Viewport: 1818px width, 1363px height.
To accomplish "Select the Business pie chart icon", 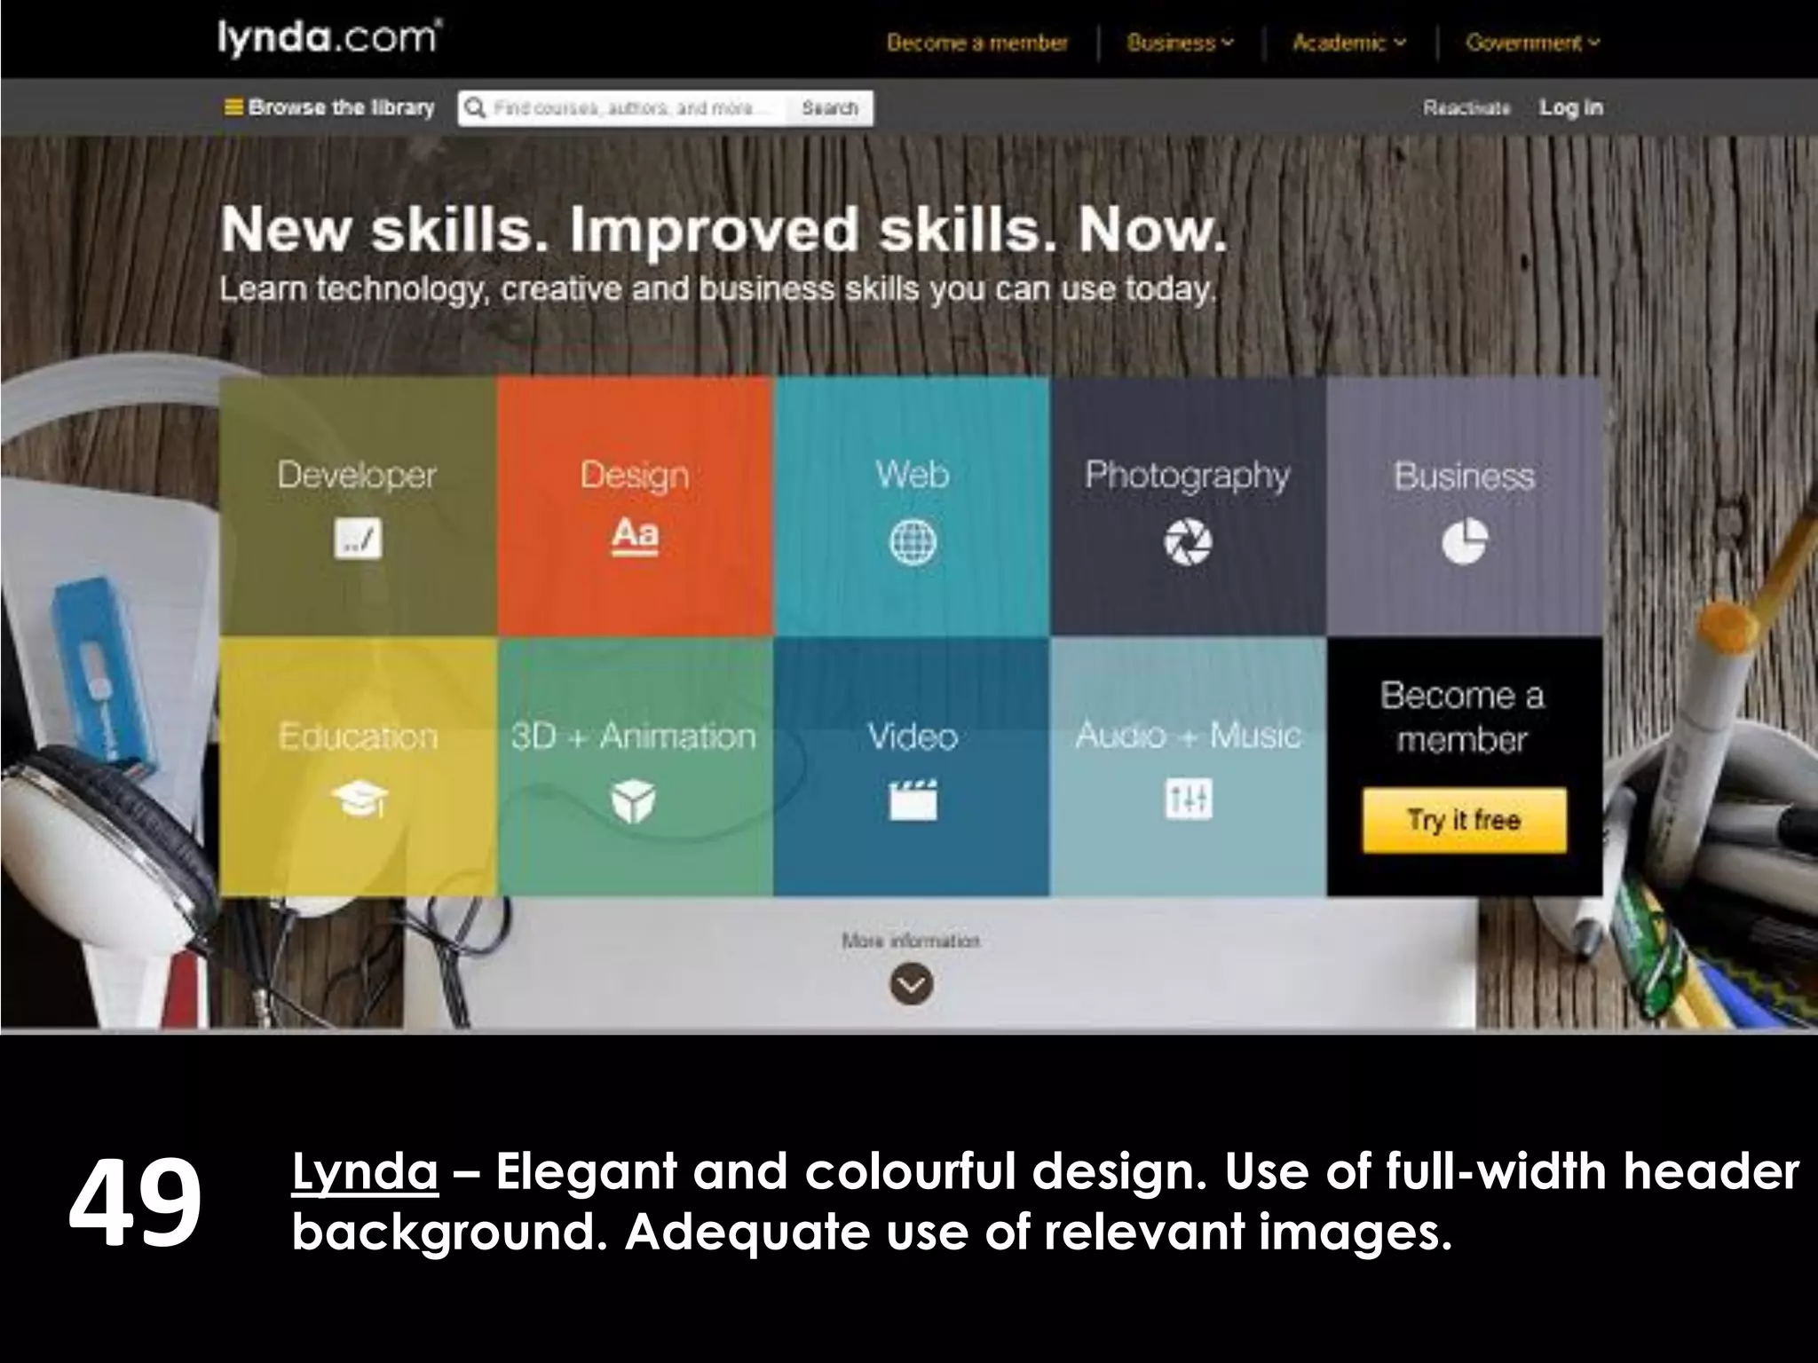I will point(1464,540).
